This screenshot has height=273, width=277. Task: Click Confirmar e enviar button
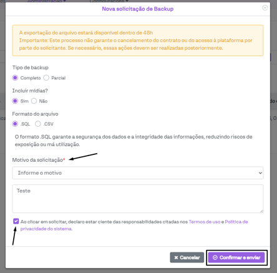click(236, 257)
